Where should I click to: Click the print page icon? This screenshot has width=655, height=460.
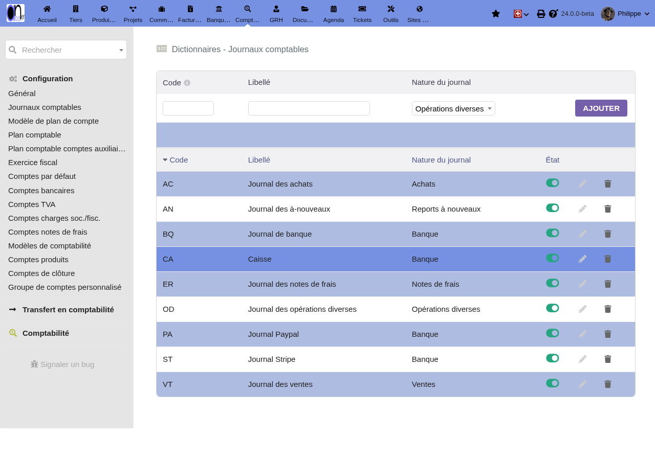click(541, 14)
